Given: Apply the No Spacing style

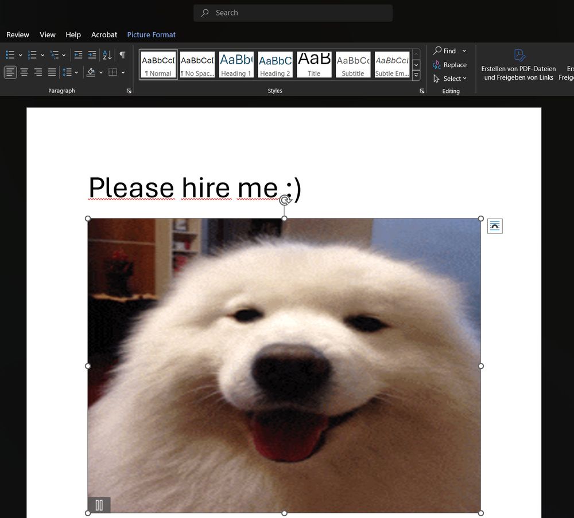Looking at the screenshot, I should pos(197,64).
